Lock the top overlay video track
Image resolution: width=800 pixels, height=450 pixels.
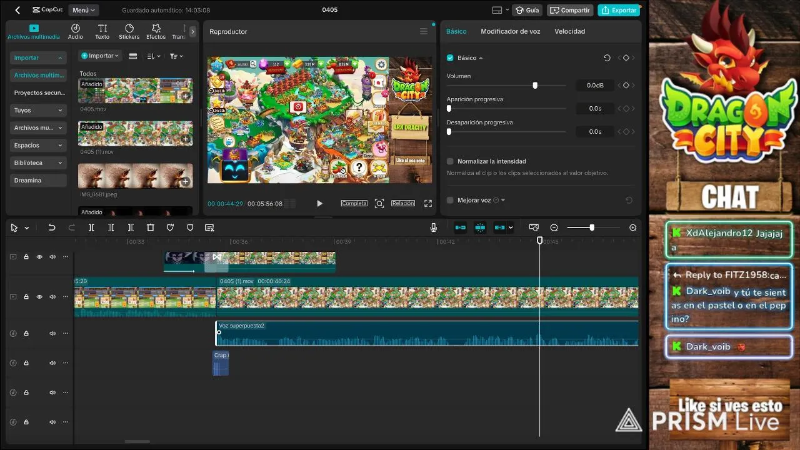[26, 256]
